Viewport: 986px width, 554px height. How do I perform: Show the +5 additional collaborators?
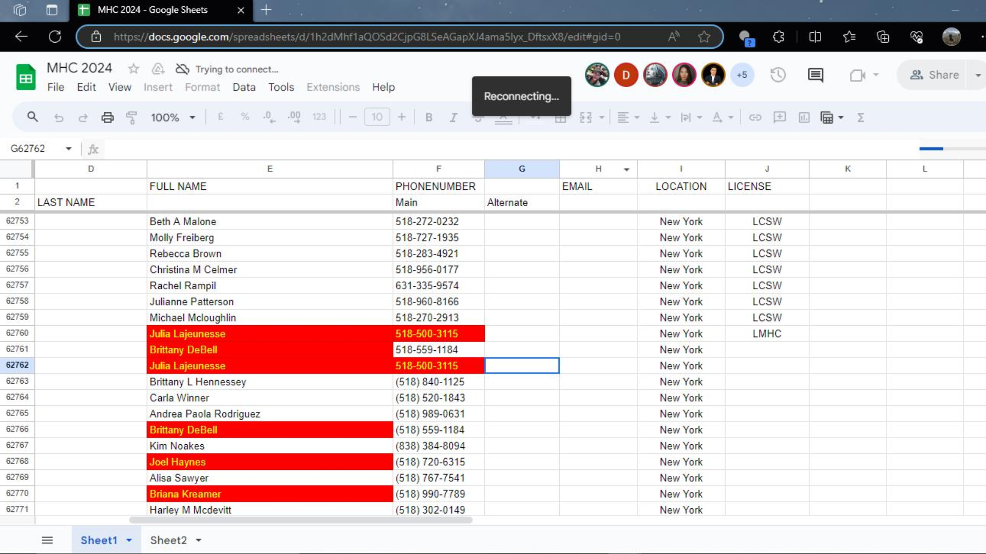click(742, 75)
